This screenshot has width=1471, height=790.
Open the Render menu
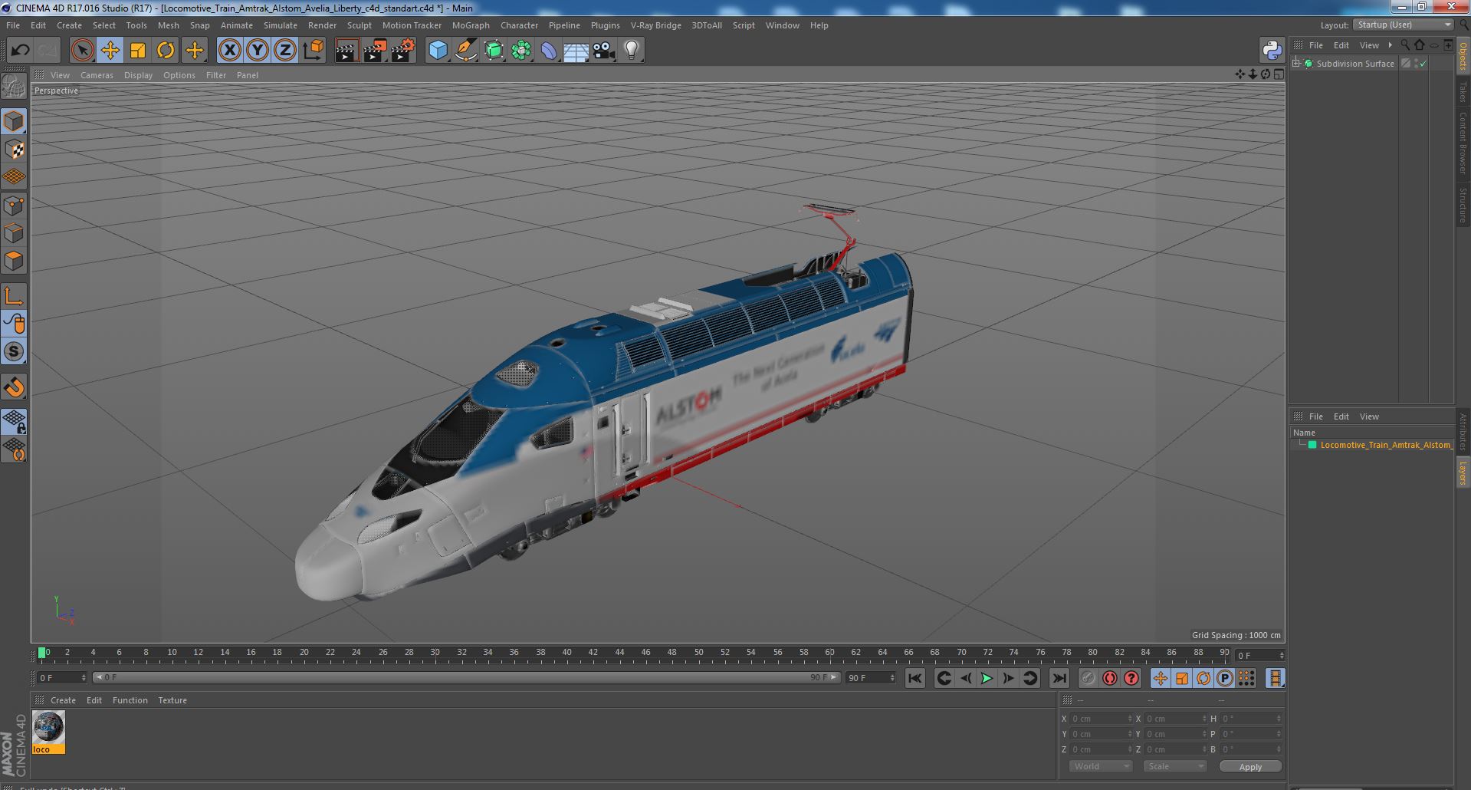322,25
